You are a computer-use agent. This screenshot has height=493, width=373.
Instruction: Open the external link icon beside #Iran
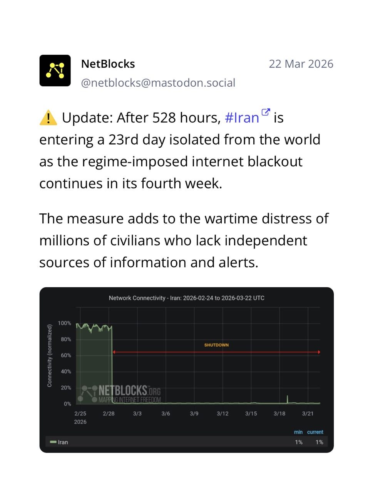tap(266, 112)
